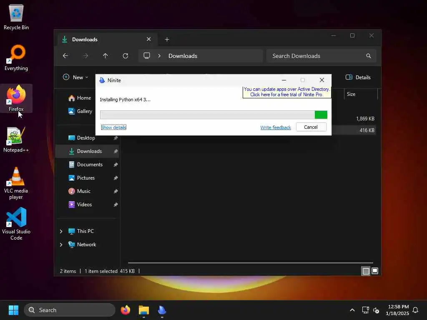Launch VLC media player shortcut
427x320 pixels.
coord(16,183)
